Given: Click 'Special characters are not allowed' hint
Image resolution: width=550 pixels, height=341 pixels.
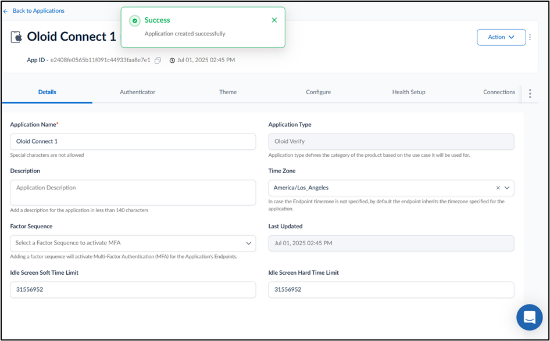Looking at the screenshot, I should (x=47, y=155).
